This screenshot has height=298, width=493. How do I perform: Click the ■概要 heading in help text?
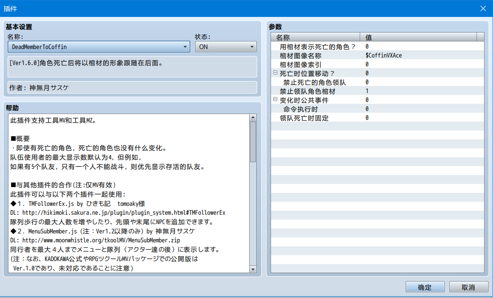point(20,139)
